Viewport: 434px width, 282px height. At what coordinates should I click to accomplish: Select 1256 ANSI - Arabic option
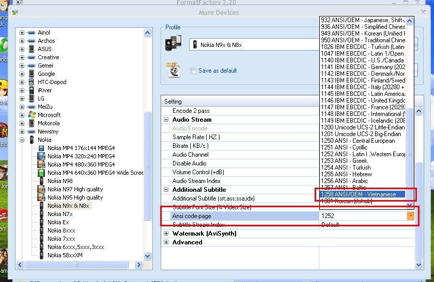click(362, 181)
